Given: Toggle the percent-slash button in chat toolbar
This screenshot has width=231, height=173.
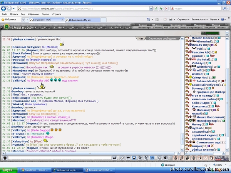Looking at the screenshot, I should 146,158.
